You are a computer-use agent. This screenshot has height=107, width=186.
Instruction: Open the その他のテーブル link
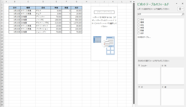[x=144, y=37]
